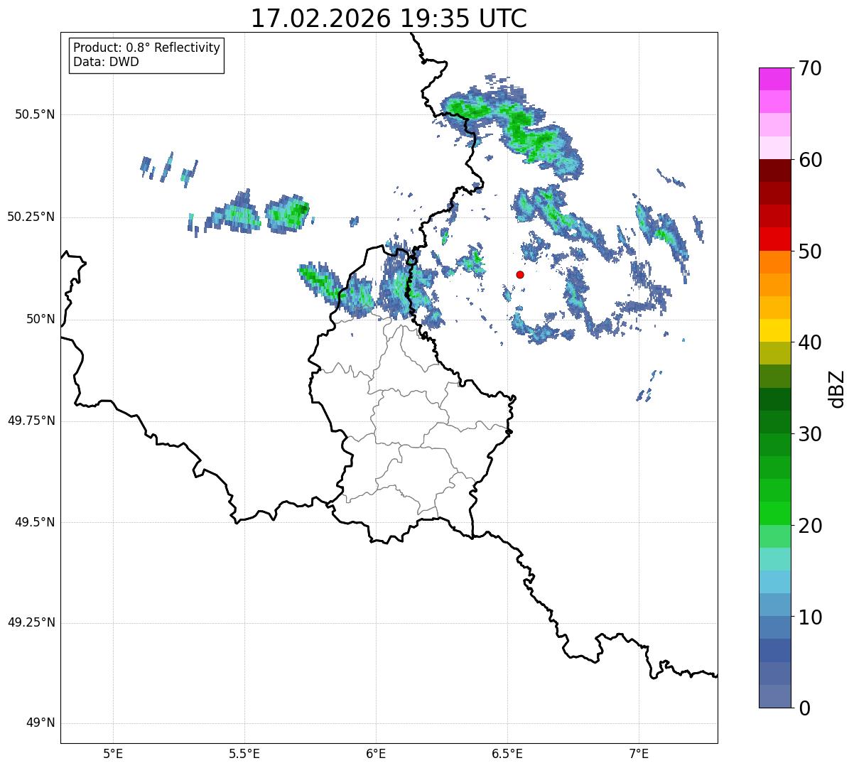The height and width of the screenshot is (768, 854).
Task: Click the '50°N' latitude label
Action: pyautogui.click(x=40, y=319)
